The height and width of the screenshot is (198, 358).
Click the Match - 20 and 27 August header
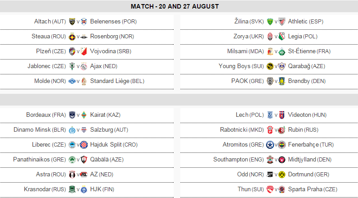pos(175,6)
